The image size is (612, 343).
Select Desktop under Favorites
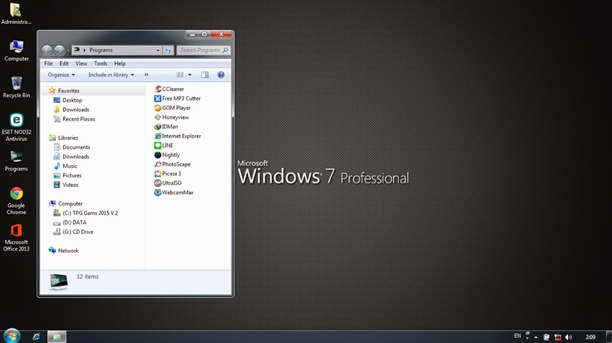pyautogui.click(x=68, y=100)
